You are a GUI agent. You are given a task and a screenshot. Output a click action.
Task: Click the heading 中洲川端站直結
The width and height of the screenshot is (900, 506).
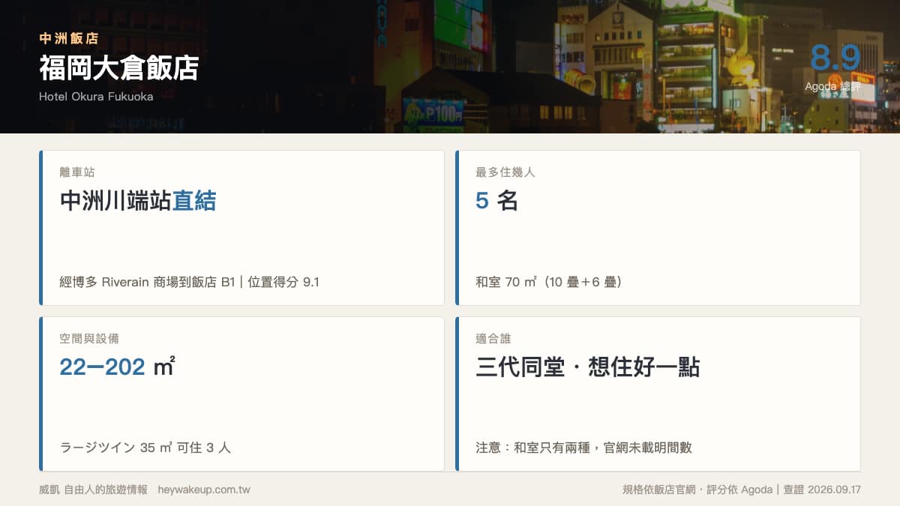click(x=138, y=201)
